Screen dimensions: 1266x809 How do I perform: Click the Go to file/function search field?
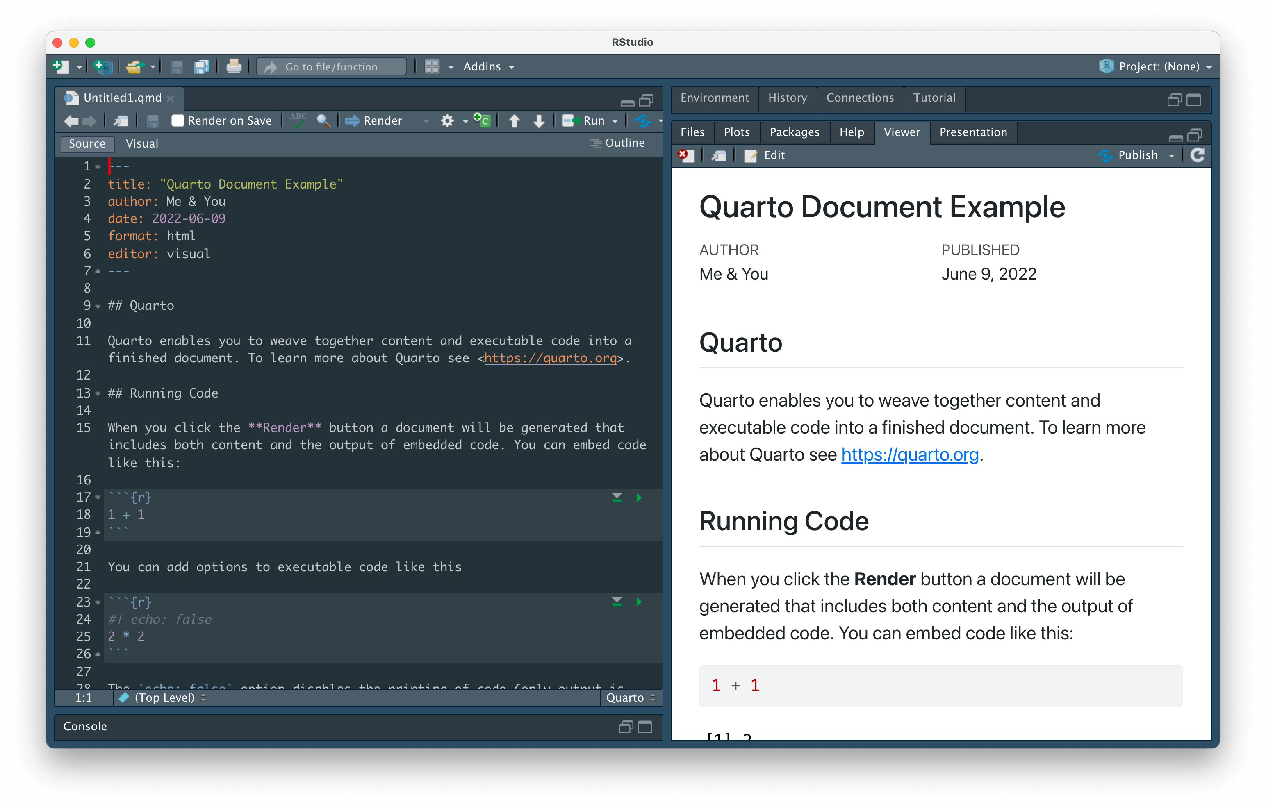[331, 66]
